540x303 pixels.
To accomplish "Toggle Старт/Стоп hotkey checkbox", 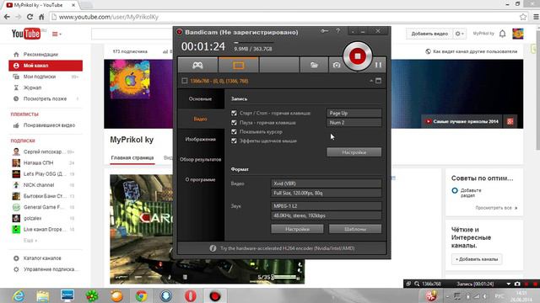I will click(235, 113).
